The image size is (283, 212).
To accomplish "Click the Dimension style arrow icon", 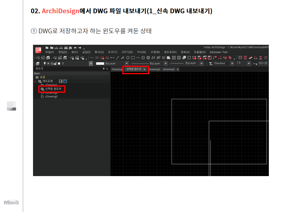I will click(x=255, y=64).
